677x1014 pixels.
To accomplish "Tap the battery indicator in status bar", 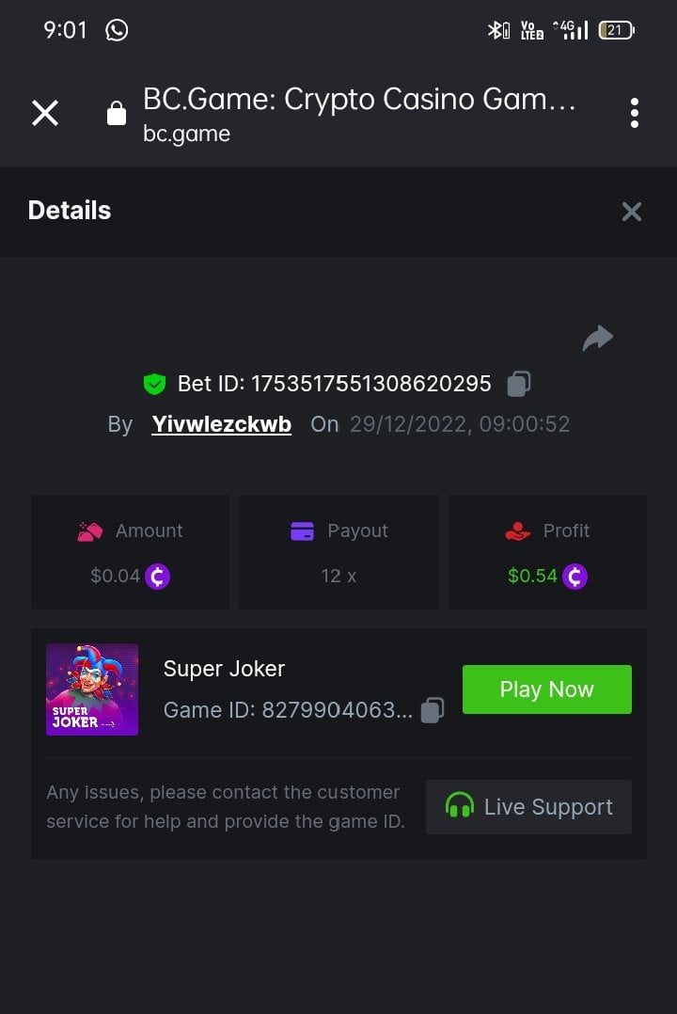I will (x=617, y=30).
